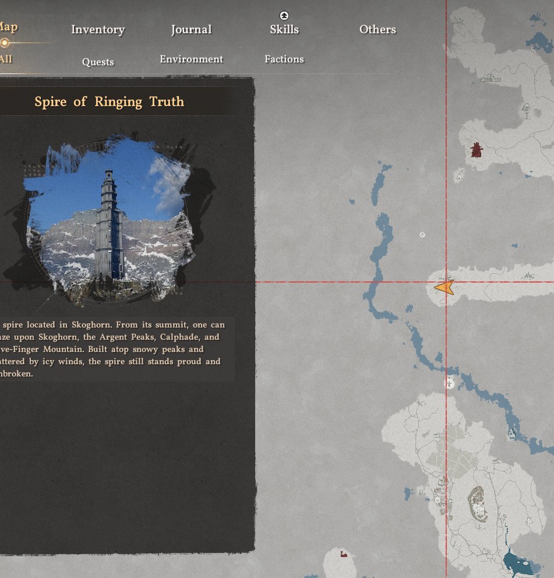The image size is (554, 578).
Task: Click the small mountain marker below red tower
Action: click(459, 177)
